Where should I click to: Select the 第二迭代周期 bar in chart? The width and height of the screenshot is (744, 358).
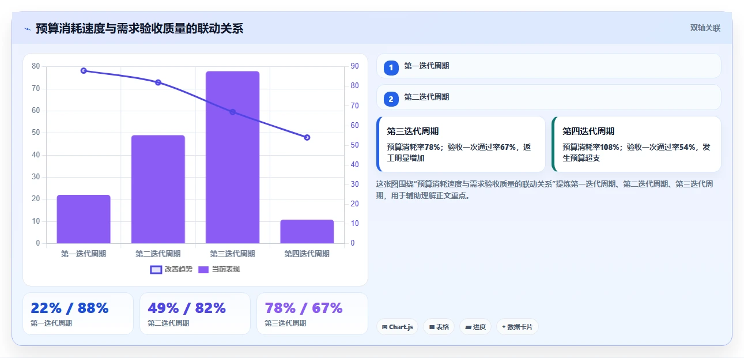coord(158,189)
